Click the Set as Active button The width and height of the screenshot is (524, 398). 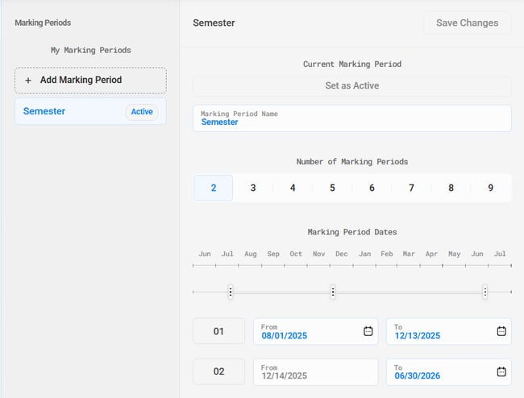[x=351, y=86]
